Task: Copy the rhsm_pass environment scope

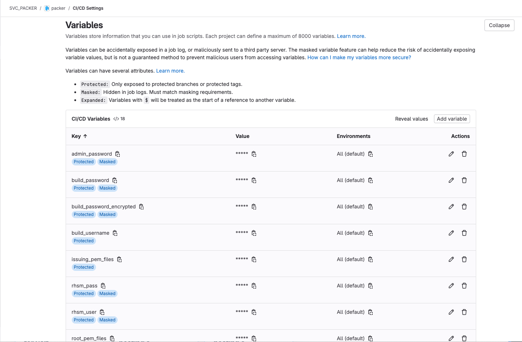Action: [370, 285]
